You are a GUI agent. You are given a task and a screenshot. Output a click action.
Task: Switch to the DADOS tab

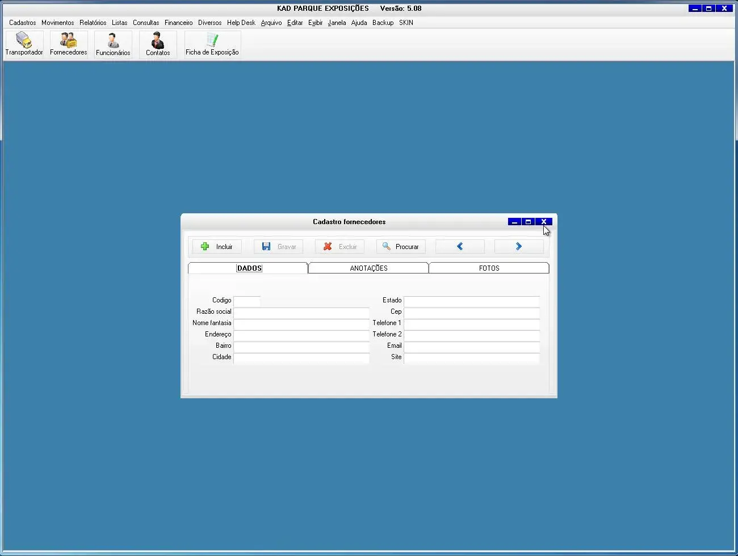249,268
